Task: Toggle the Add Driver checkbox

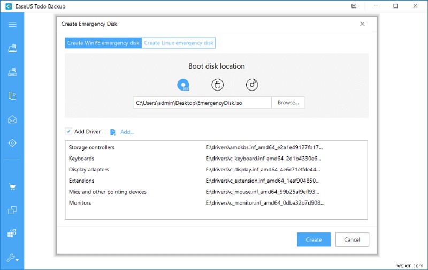Action: [x=68, y=131]
